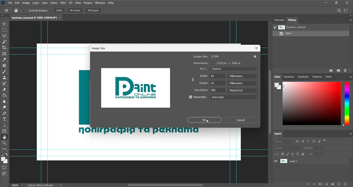
Task: Select the Horizontal Type tool
Action: (4, 119)
